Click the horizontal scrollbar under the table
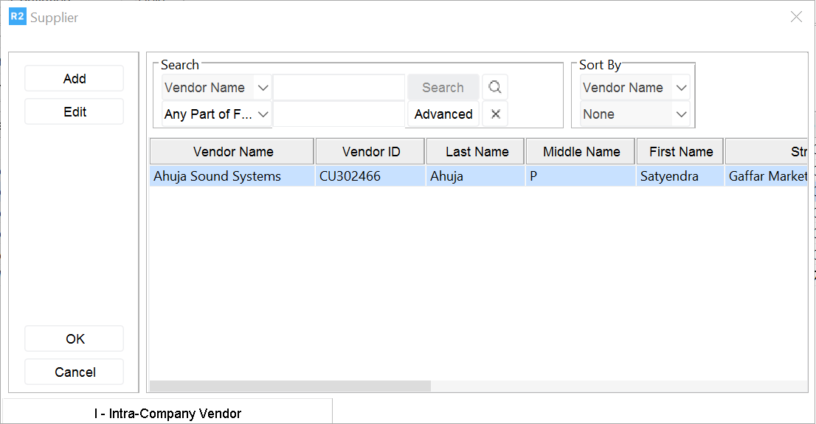 point(290,386)
